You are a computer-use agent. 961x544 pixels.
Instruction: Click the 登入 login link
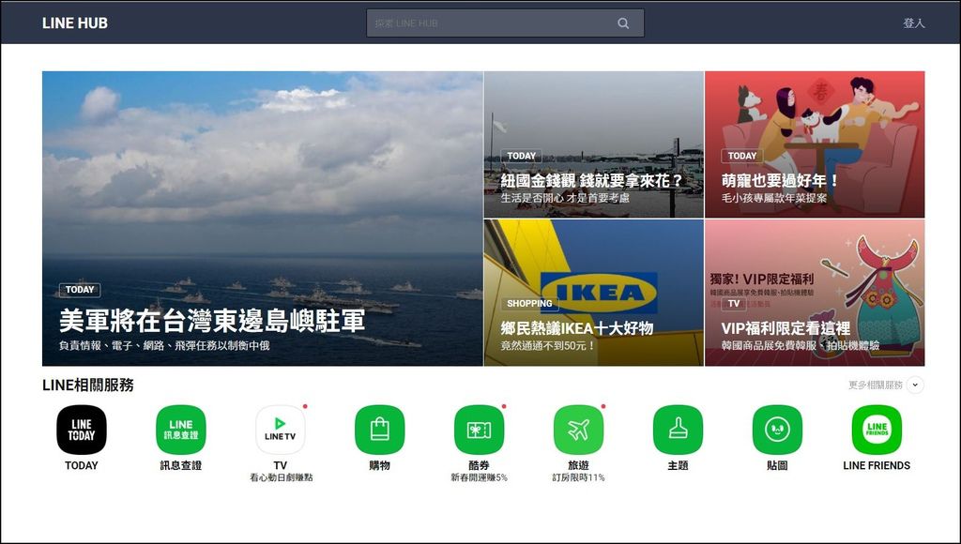914,23
